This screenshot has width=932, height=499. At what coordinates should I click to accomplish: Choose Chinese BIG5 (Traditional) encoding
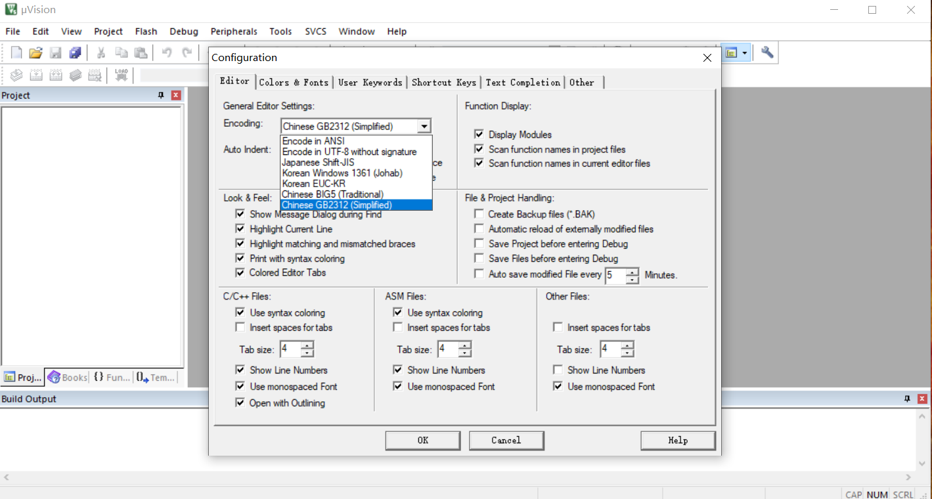coord(356,194)
